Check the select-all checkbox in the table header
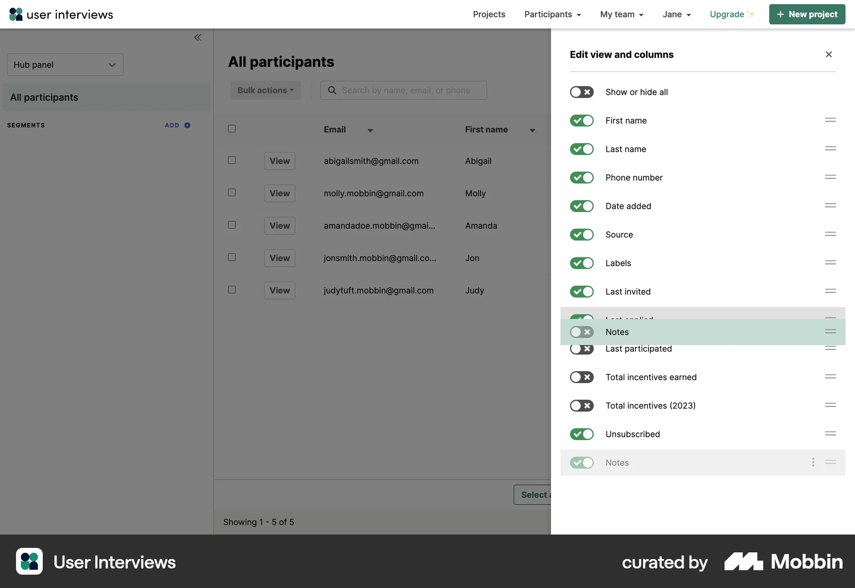The image size is (855, 588). (232, 129)
